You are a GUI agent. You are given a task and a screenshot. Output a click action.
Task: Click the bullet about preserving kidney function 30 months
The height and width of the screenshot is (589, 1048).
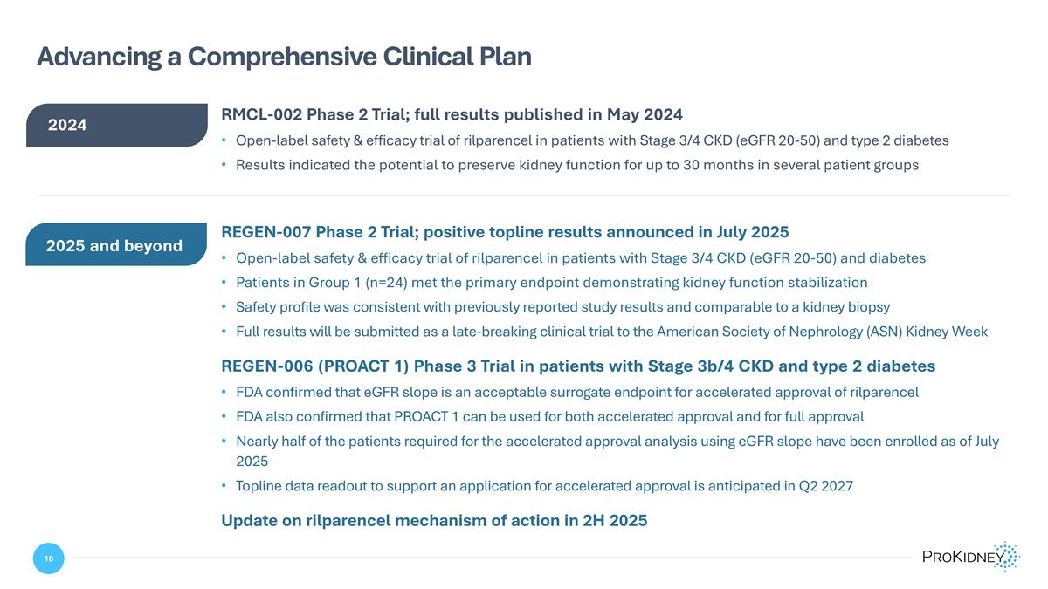576,165
